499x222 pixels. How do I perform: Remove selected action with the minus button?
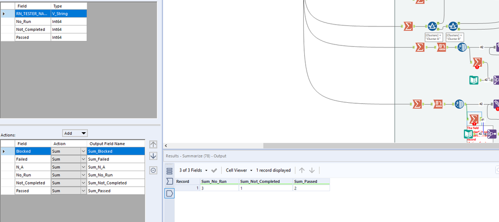click(x=153, y=171)
